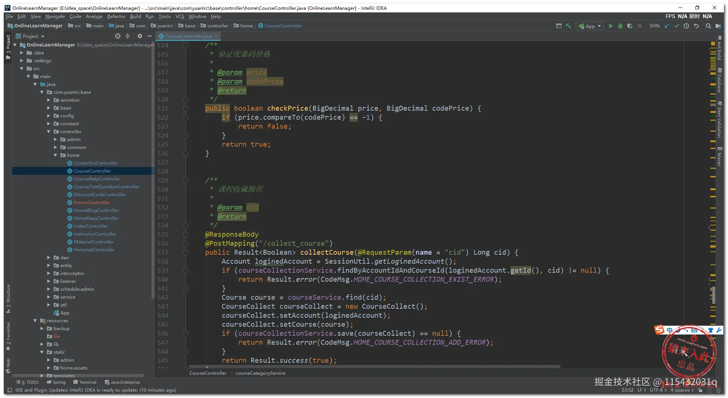This screenshot has width=728, height=398.
Task: Click Scroll from Source crosshair icon
Action: [118, 36]
